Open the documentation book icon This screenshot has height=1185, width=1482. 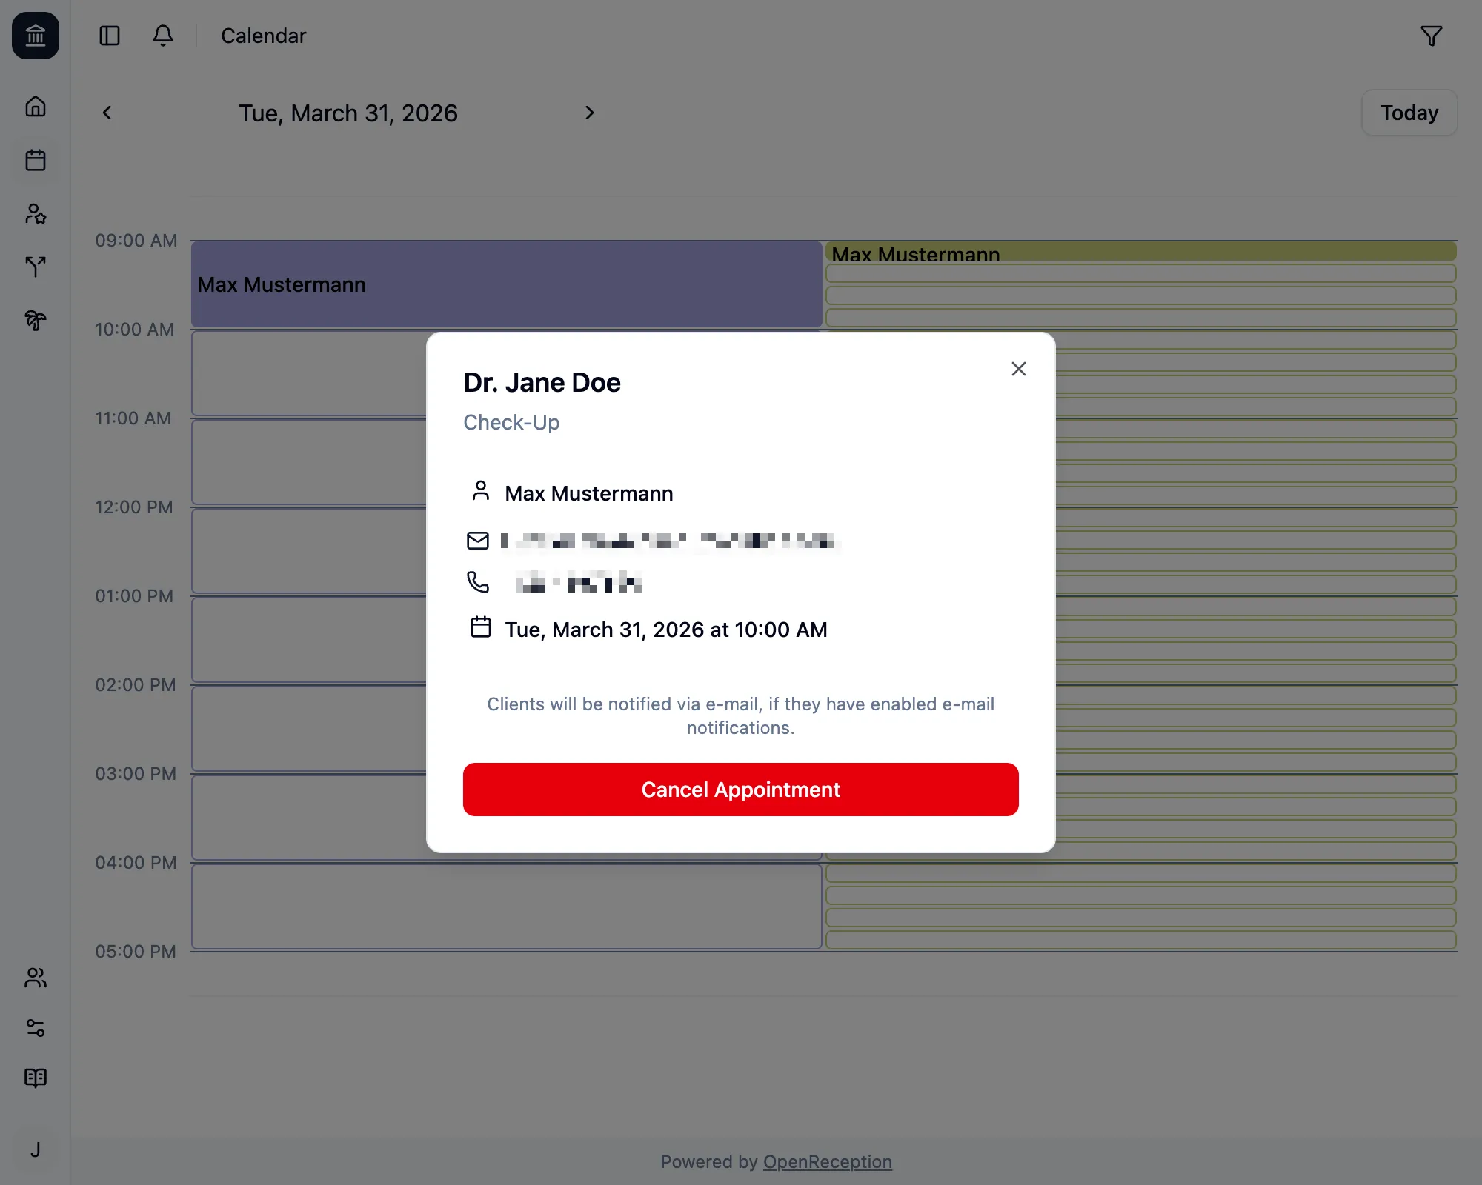click(35, 1078)
